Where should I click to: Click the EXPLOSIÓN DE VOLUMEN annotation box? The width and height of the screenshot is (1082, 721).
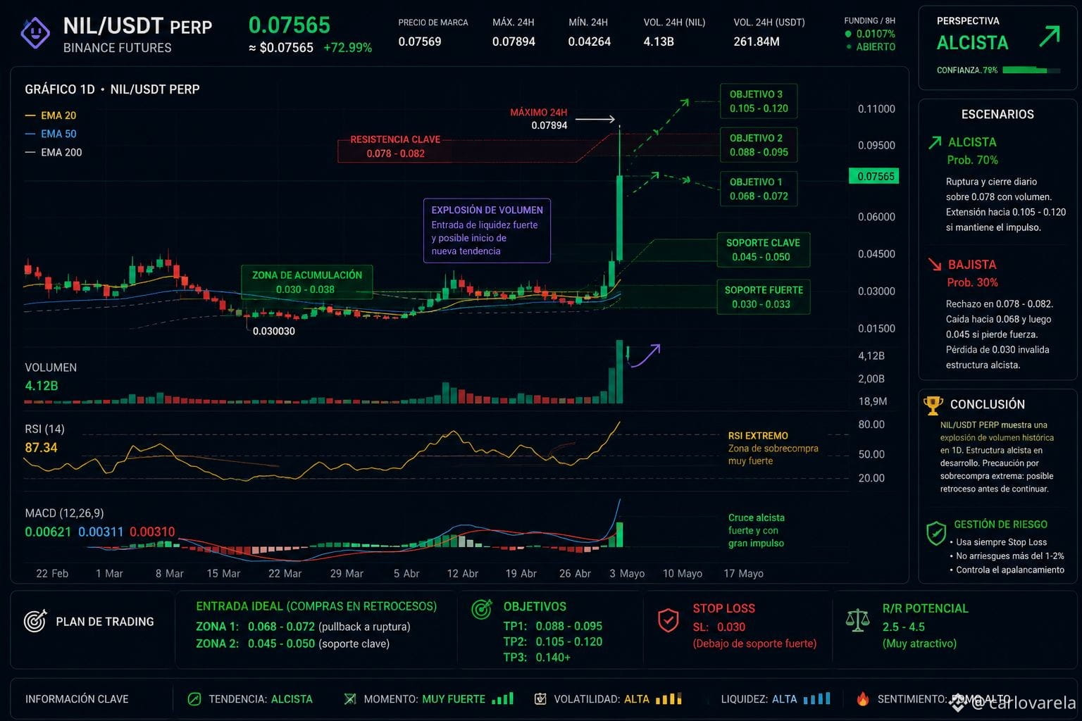click(x=487, y=230)
